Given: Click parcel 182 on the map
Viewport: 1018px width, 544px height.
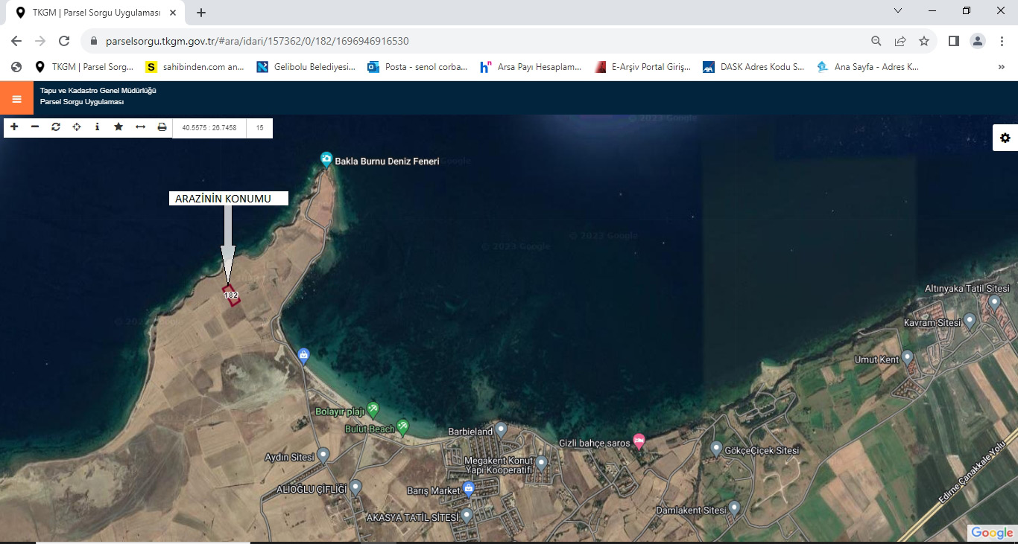Looking at the screenshot, I should coord(231,295).
